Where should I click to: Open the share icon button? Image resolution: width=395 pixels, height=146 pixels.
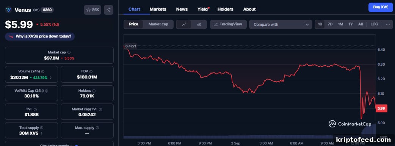[108, 10]
